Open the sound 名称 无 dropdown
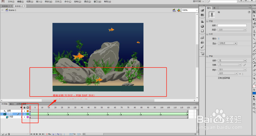The height and width of the screenshot is (136, 256). click(x=232, y=60)
